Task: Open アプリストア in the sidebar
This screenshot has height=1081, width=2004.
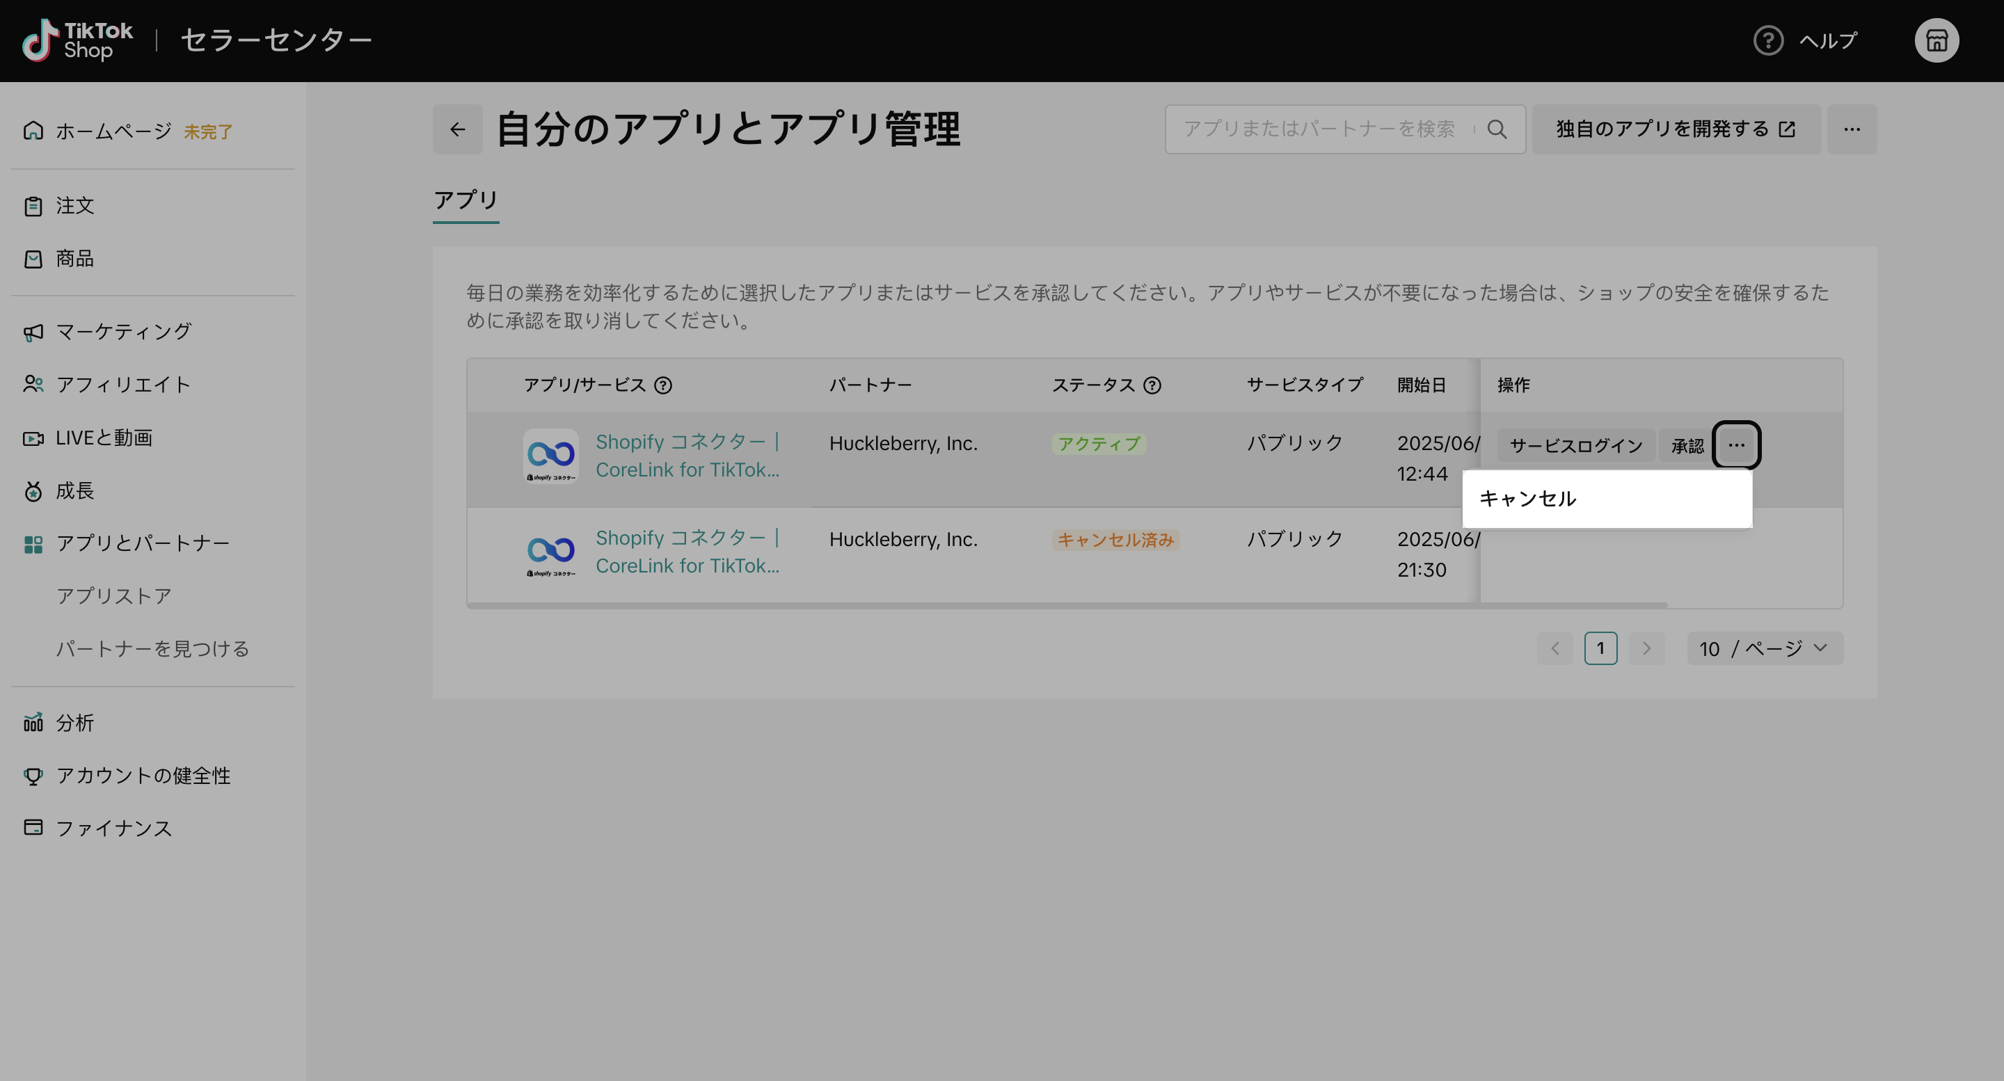Action: click(x=113, y=595)
